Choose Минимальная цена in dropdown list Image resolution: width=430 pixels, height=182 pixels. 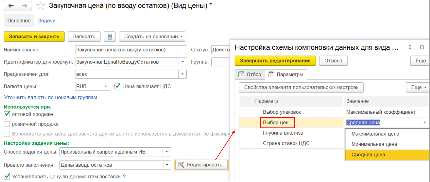pos(374,144)
